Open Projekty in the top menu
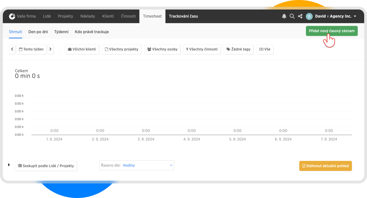The image size is (367, 198). click(65, 16)
